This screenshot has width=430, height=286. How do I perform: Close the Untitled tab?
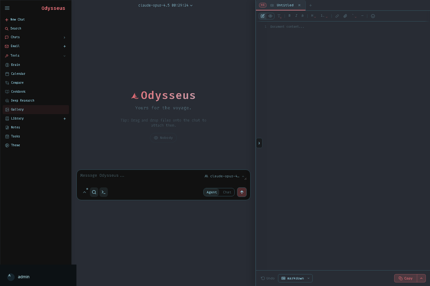coord(299,5)
